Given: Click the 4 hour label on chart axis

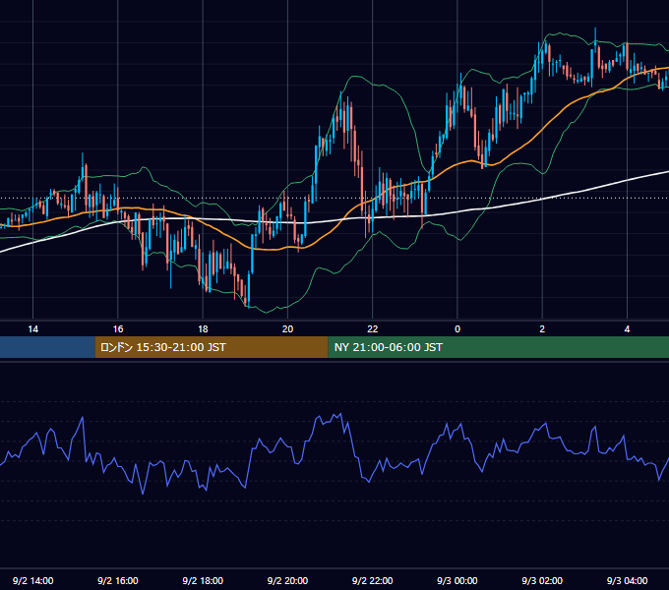Looking at the screenshot, I should (x=627, y=329).
